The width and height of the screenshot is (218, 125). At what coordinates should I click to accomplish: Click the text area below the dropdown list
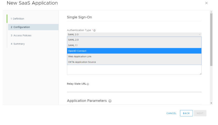pyautogui.click(x=134, y=70)
